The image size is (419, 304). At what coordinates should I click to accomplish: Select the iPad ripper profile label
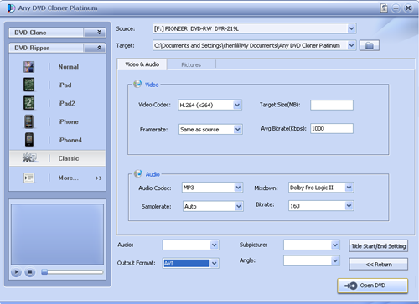click(65, 85)
